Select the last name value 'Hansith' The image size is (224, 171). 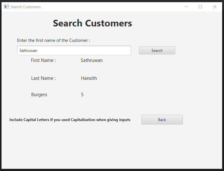pyautogui.click(x=89, y=78)
